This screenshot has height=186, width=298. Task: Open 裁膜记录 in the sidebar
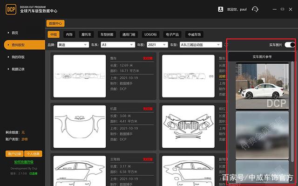[x=18, y=69]
